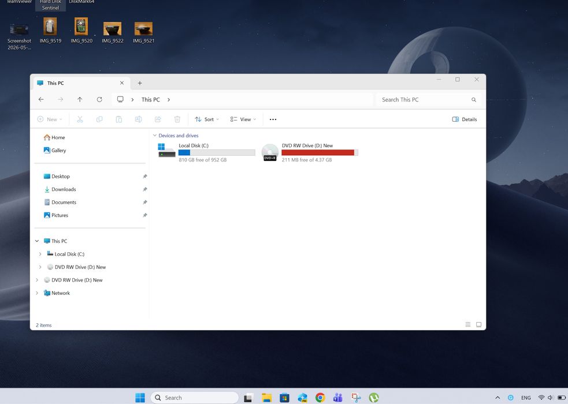Toggle the Details pane button
The height and width of the screenshot is (404, 568).
coord(465,119)
